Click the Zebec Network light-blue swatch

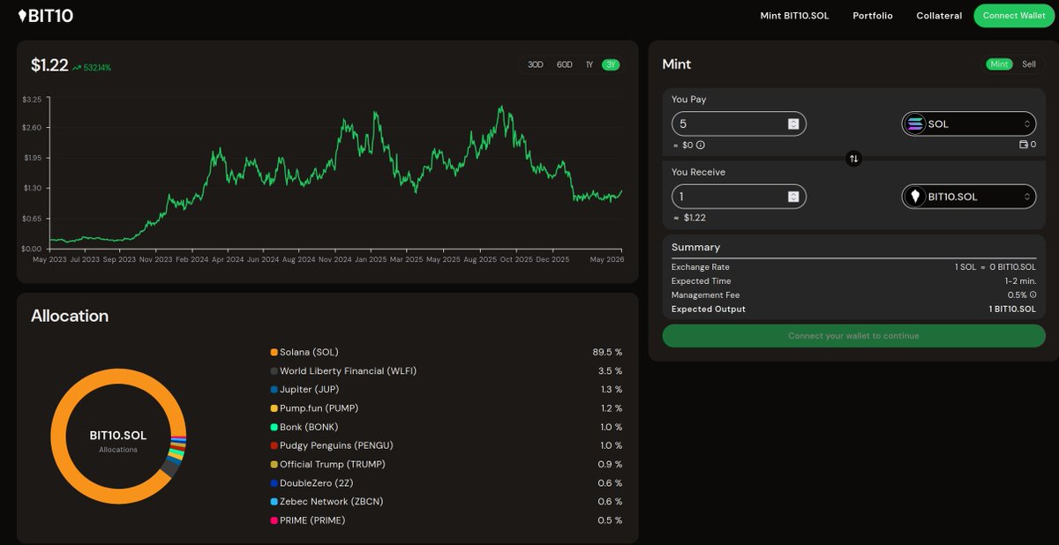click(x=274, y=502)
